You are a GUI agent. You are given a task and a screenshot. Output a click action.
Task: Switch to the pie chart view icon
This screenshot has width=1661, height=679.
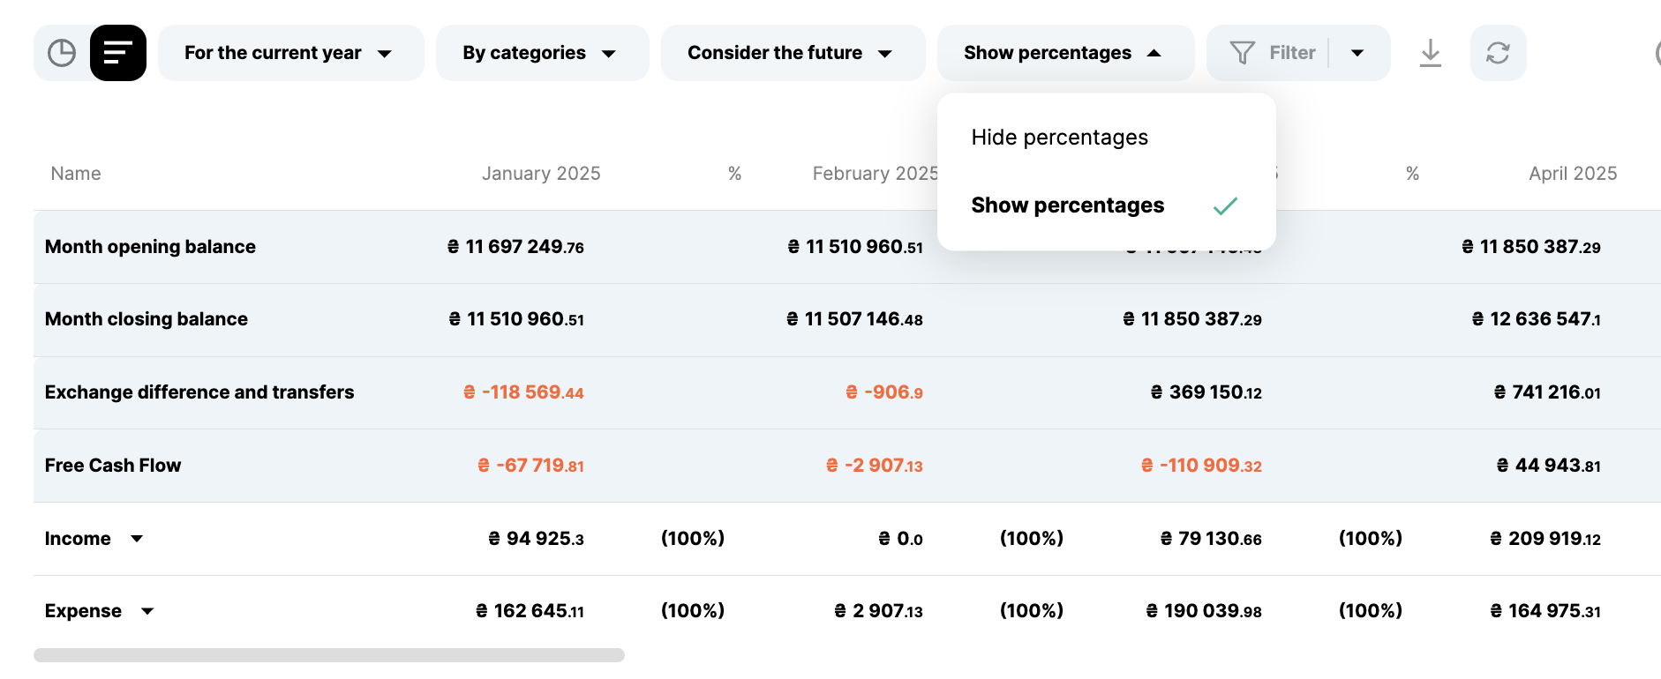(62, 53)
